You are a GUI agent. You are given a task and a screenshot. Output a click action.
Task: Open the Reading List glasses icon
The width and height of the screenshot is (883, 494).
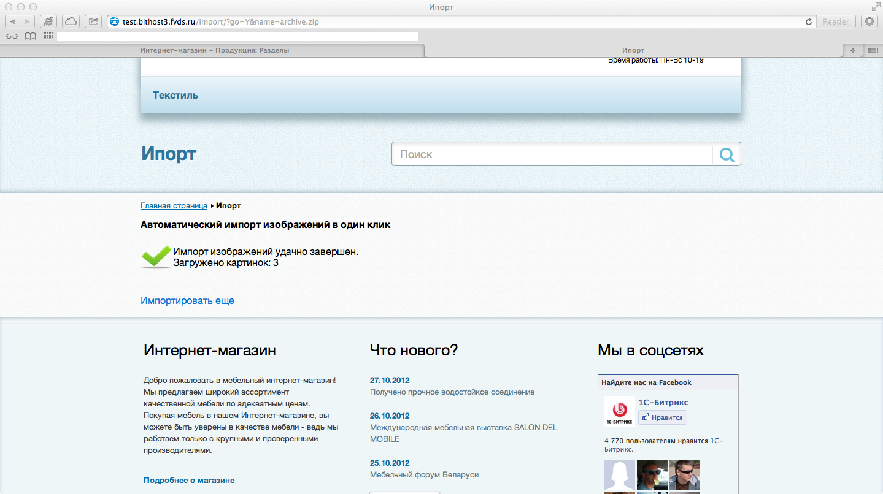(x=12, y=36)
